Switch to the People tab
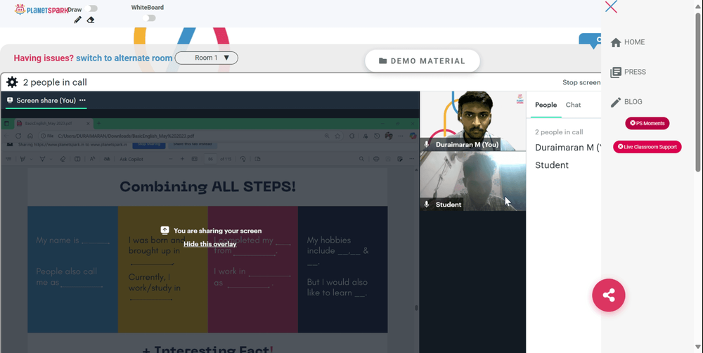703x353 pixels. click(546, 105)
